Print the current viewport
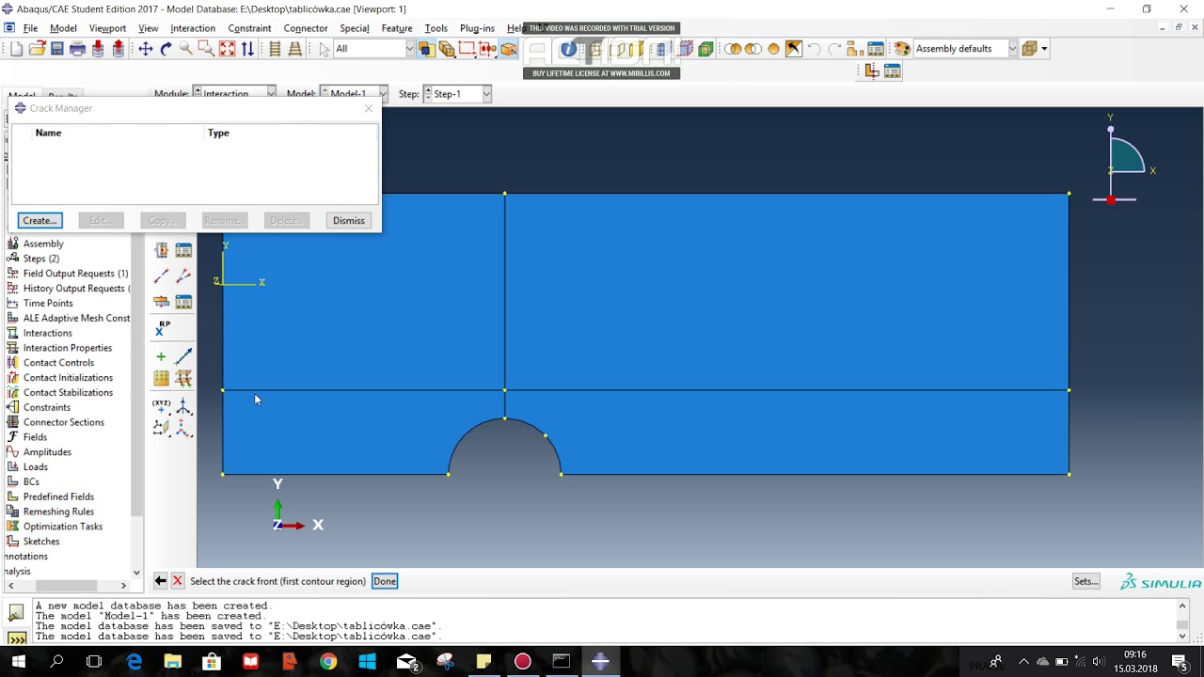This screenshot has width=1204, height=677. pyautogui.click(x=78, y=49)
